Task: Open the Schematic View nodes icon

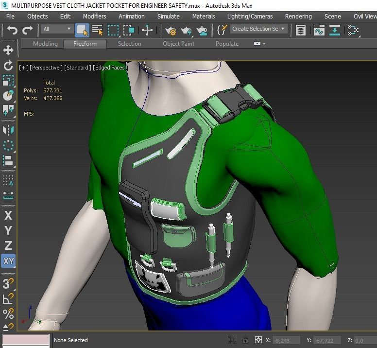Action: coord(353,30)
